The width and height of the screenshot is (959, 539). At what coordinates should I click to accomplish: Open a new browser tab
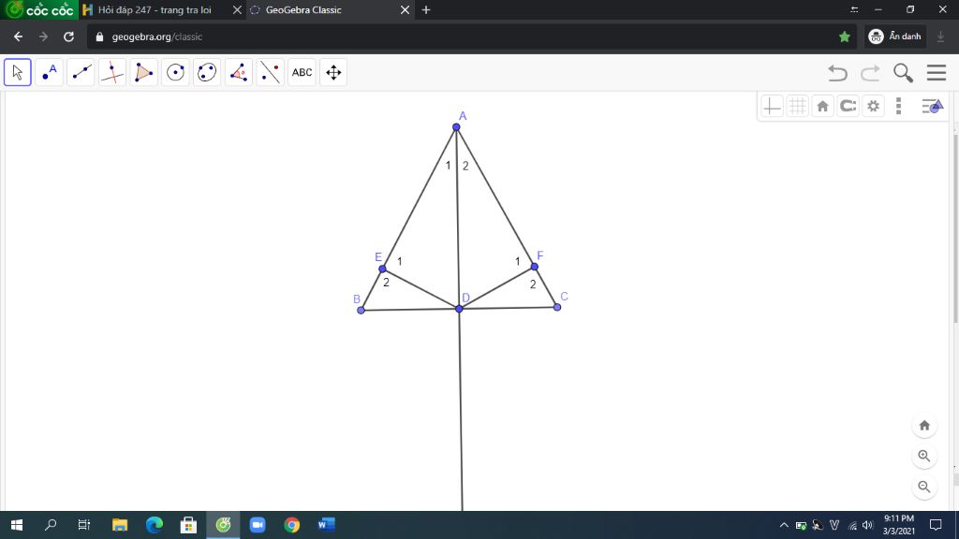426,9
